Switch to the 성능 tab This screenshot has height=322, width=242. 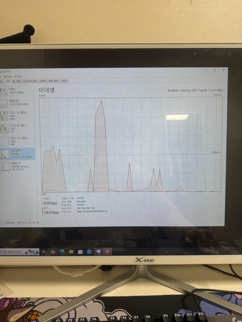8,81
